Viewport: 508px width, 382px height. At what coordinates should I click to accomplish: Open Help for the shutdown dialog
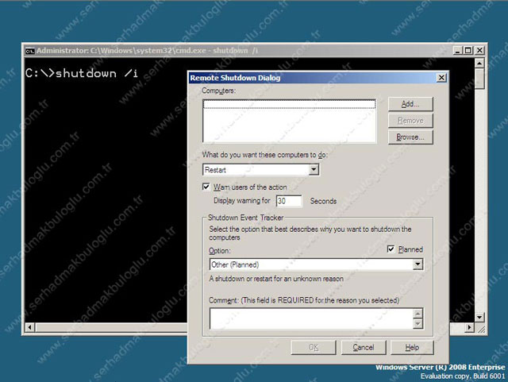[x=412, y=348]
